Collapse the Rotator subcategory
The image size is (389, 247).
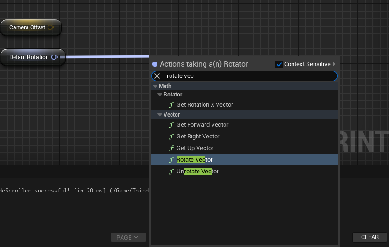point(160,95)
